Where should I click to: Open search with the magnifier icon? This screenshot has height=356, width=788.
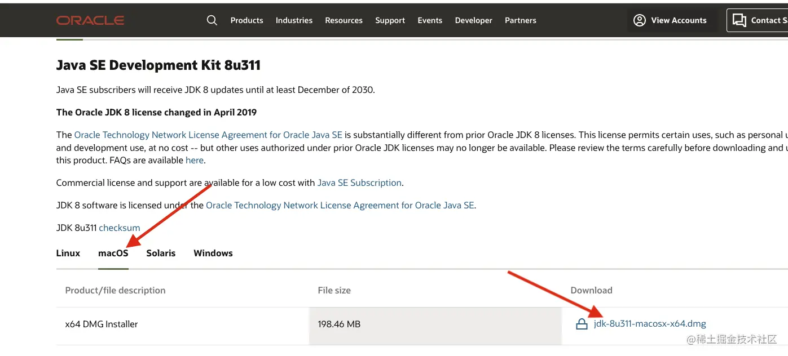(212, 20)
